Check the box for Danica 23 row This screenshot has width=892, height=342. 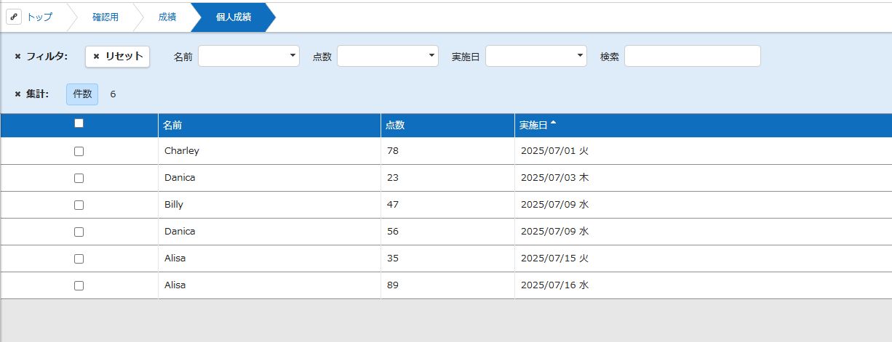tap(79, 178)
